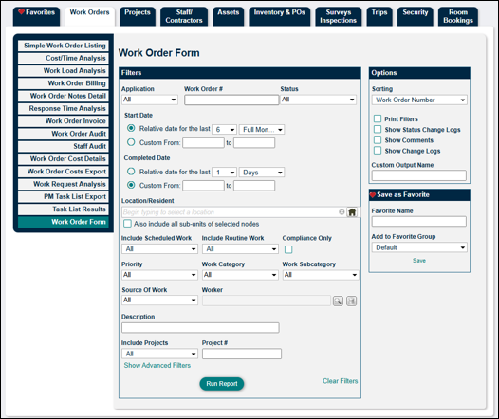Image resolution: width=499 pixels, height=419 pixels.
Task: Open Add to Favorite Group dropdown
Action: click(419, 247)
